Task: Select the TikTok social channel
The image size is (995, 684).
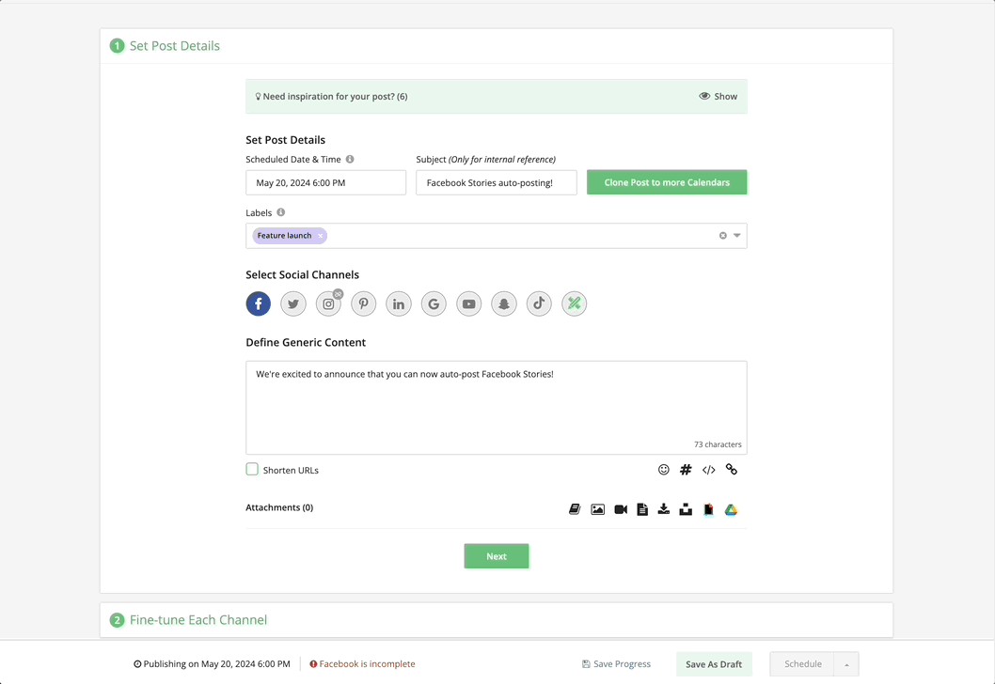Action: tap(539, 303)
